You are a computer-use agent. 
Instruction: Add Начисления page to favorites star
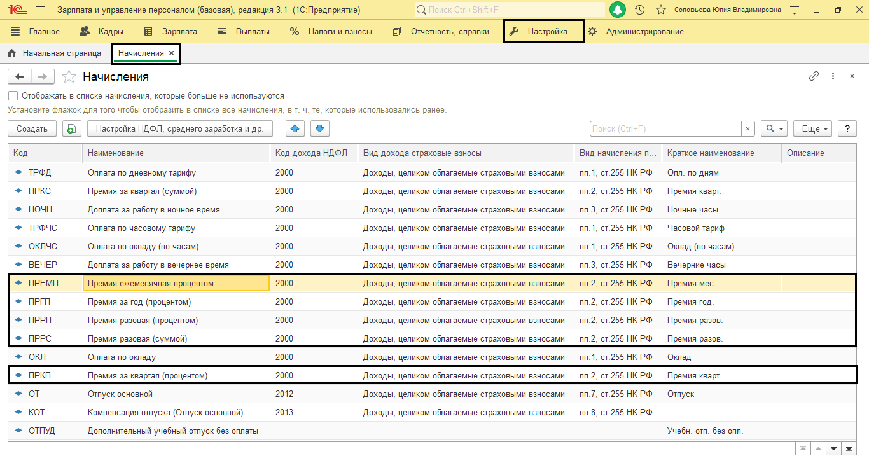click(x=69, y=77)
